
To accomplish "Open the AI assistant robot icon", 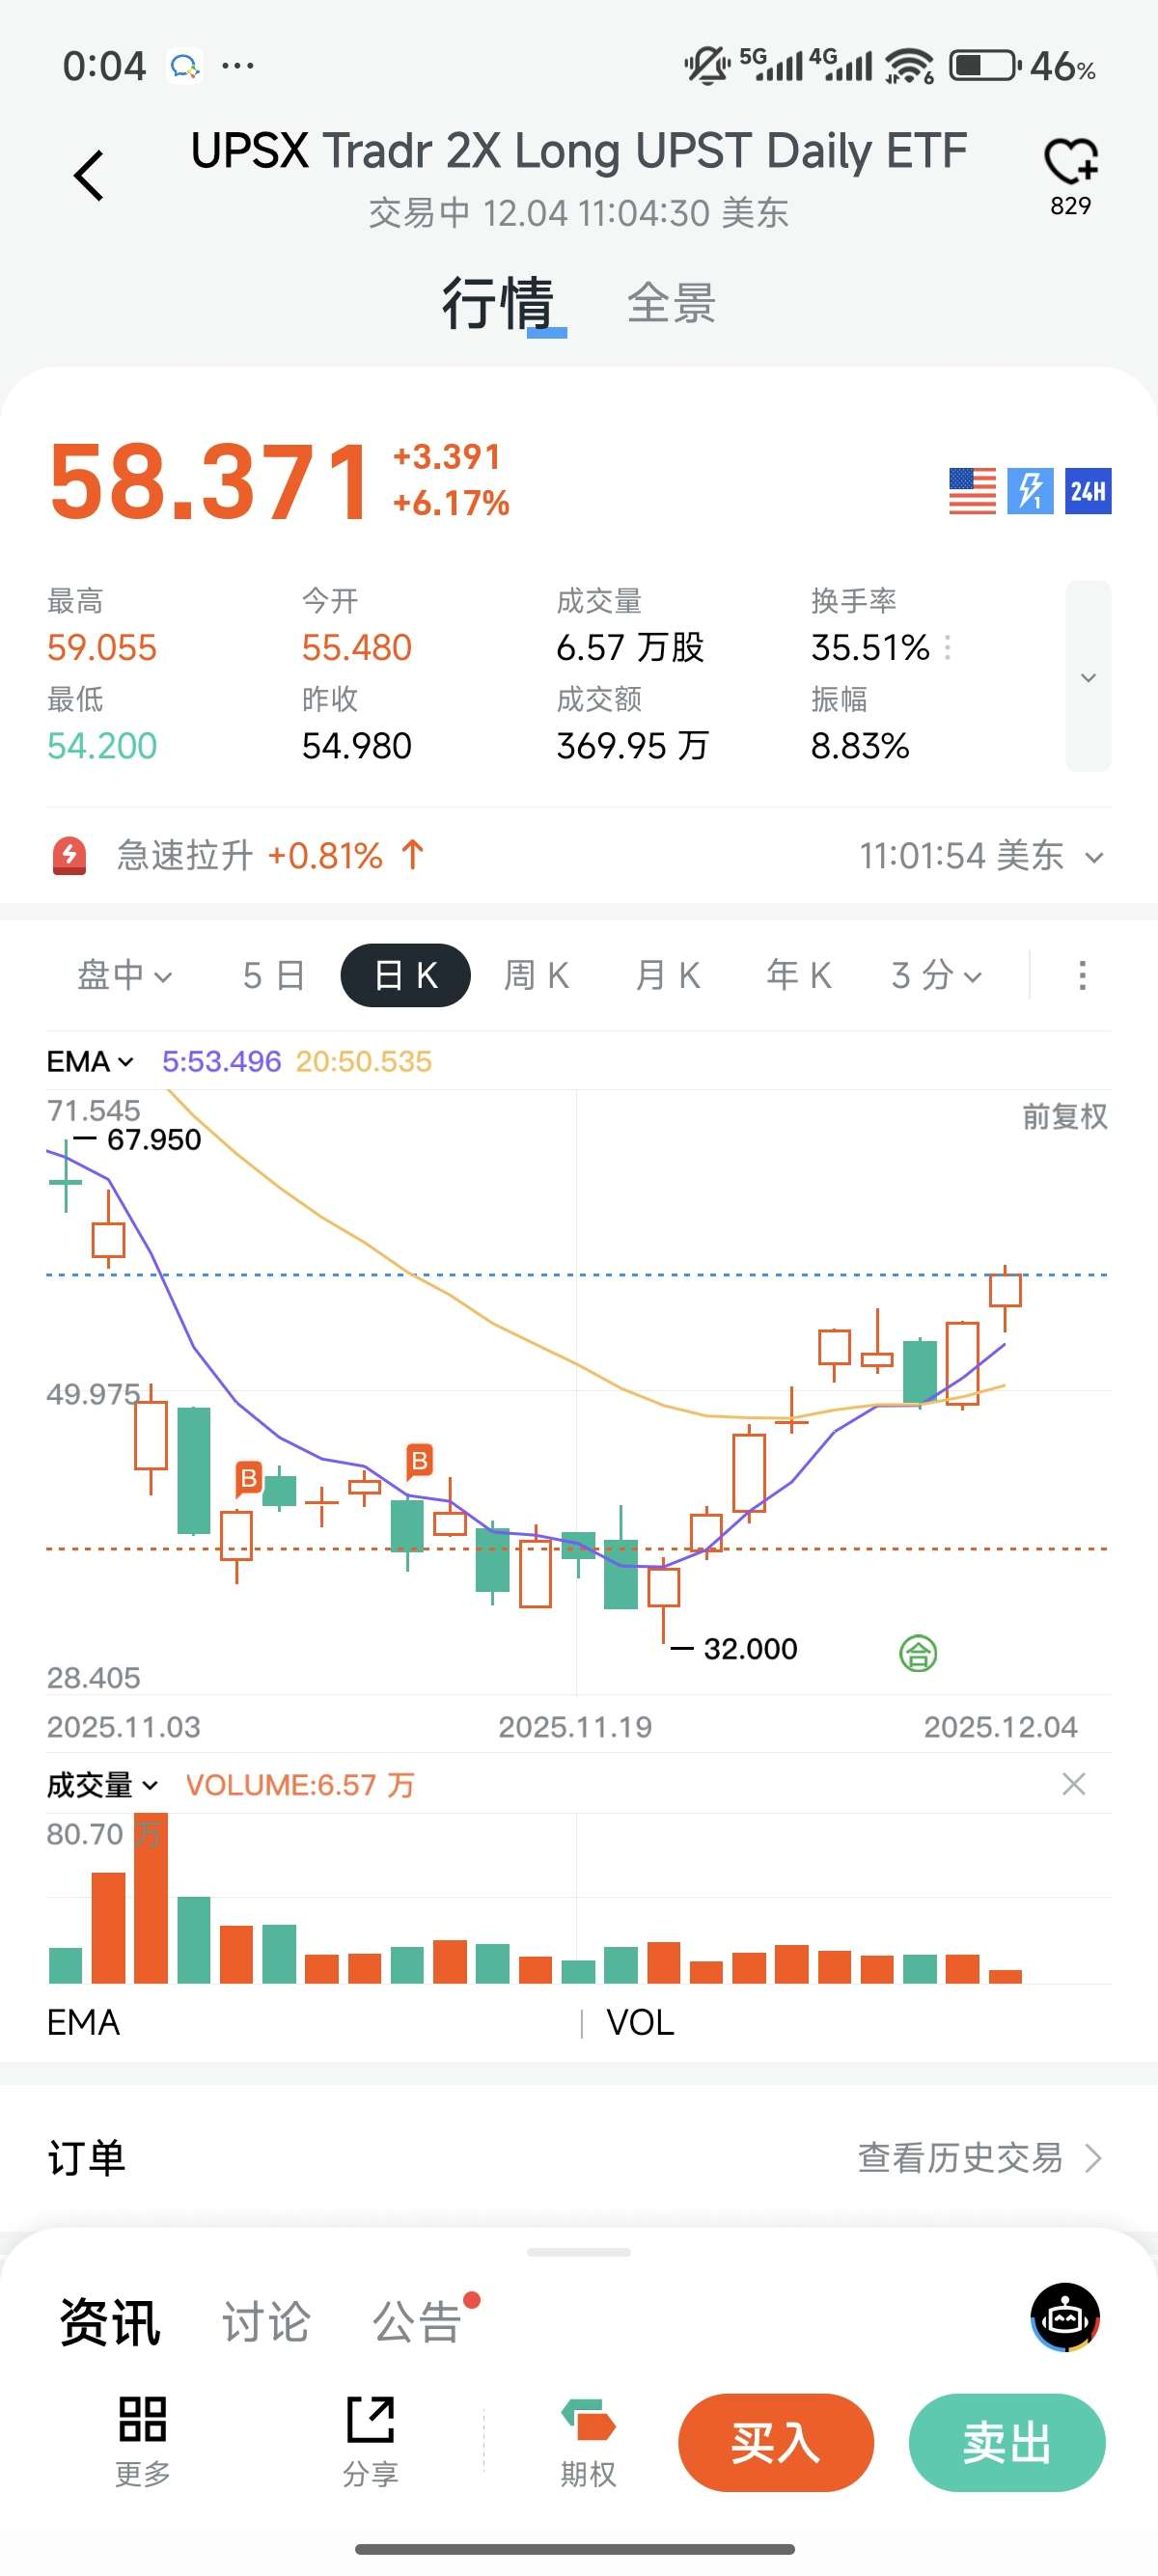I will point(1065,2317).
